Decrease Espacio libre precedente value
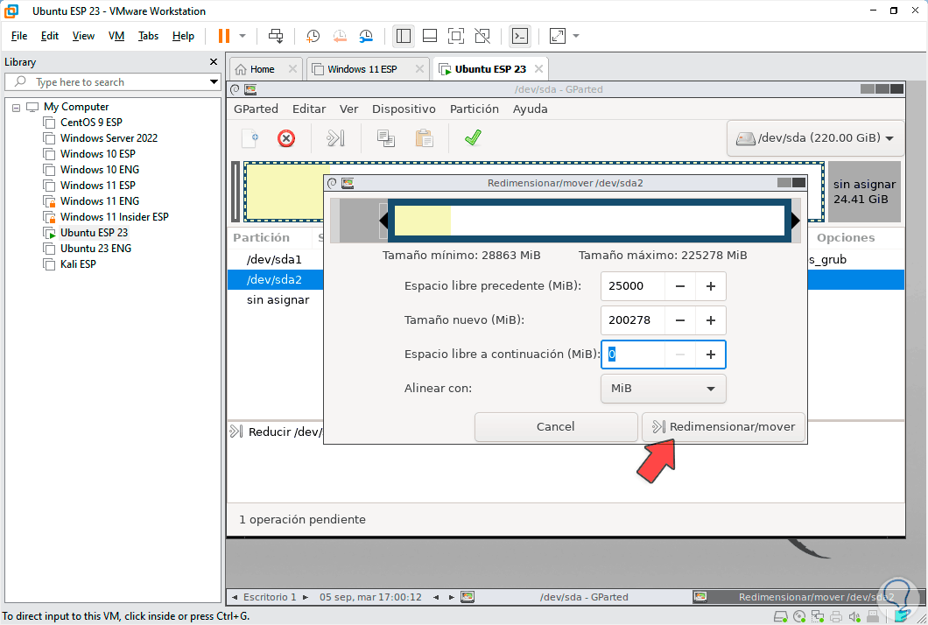The width and height of the screenshot is (928, 625). (680, 286)
